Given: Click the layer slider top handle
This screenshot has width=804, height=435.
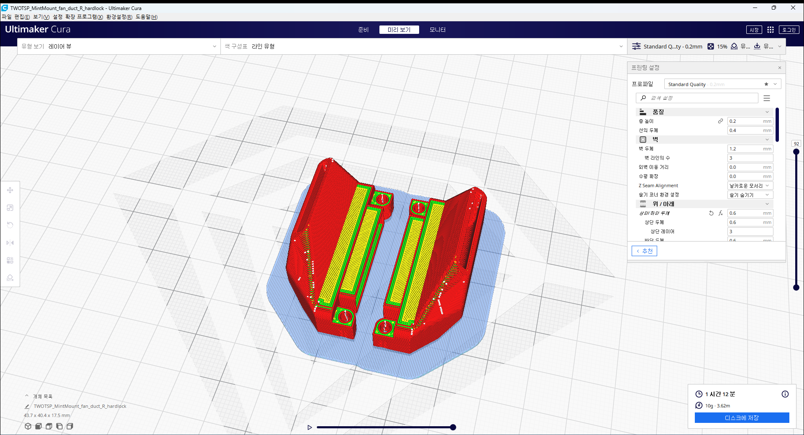Looking at the screenshot, I should pyautogui.click(x=796, y=152).
